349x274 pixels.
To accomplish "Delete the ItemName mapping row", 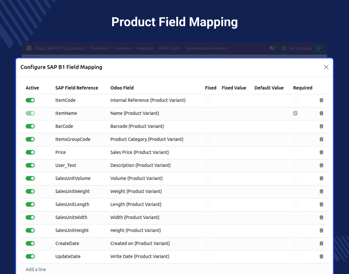I will (321, 113).
